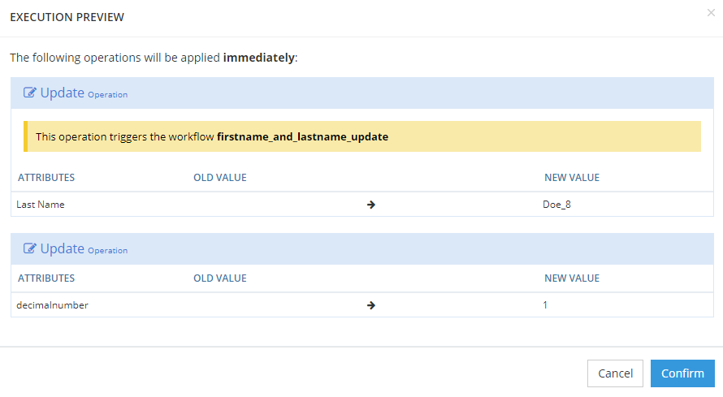Screen dimensions: 723x397
Task: Click the edit icon above the decimalnumber table
Action: coord(30,249)
